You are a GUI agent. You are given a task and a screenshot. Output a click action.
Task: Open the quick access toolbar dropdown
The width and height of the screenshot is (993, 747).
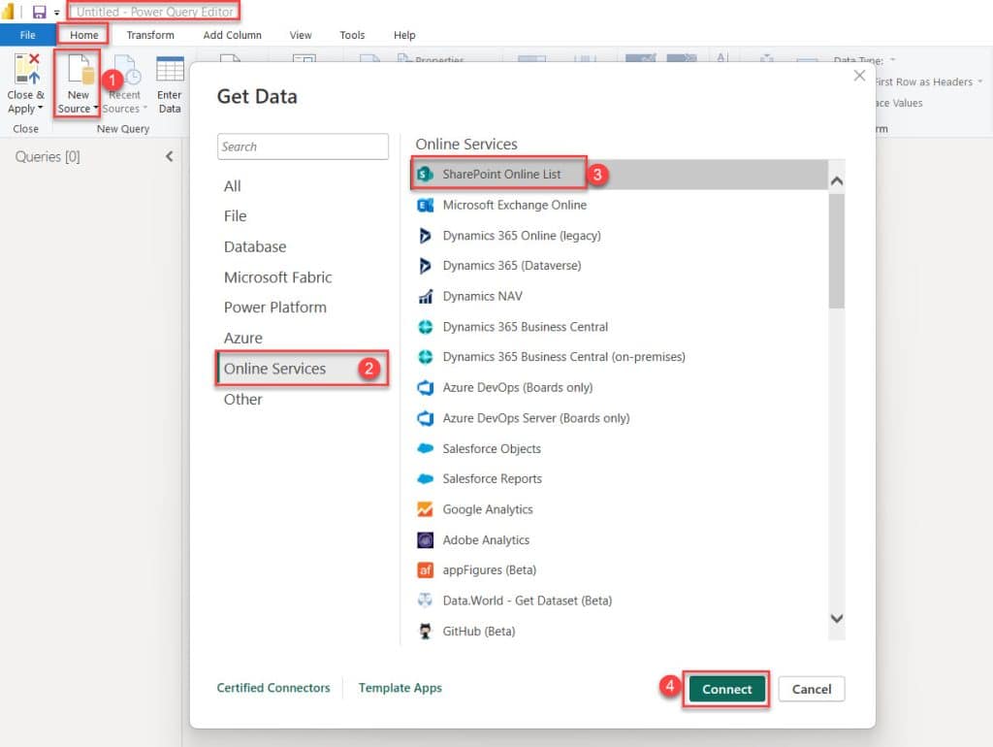click(56, 13)
